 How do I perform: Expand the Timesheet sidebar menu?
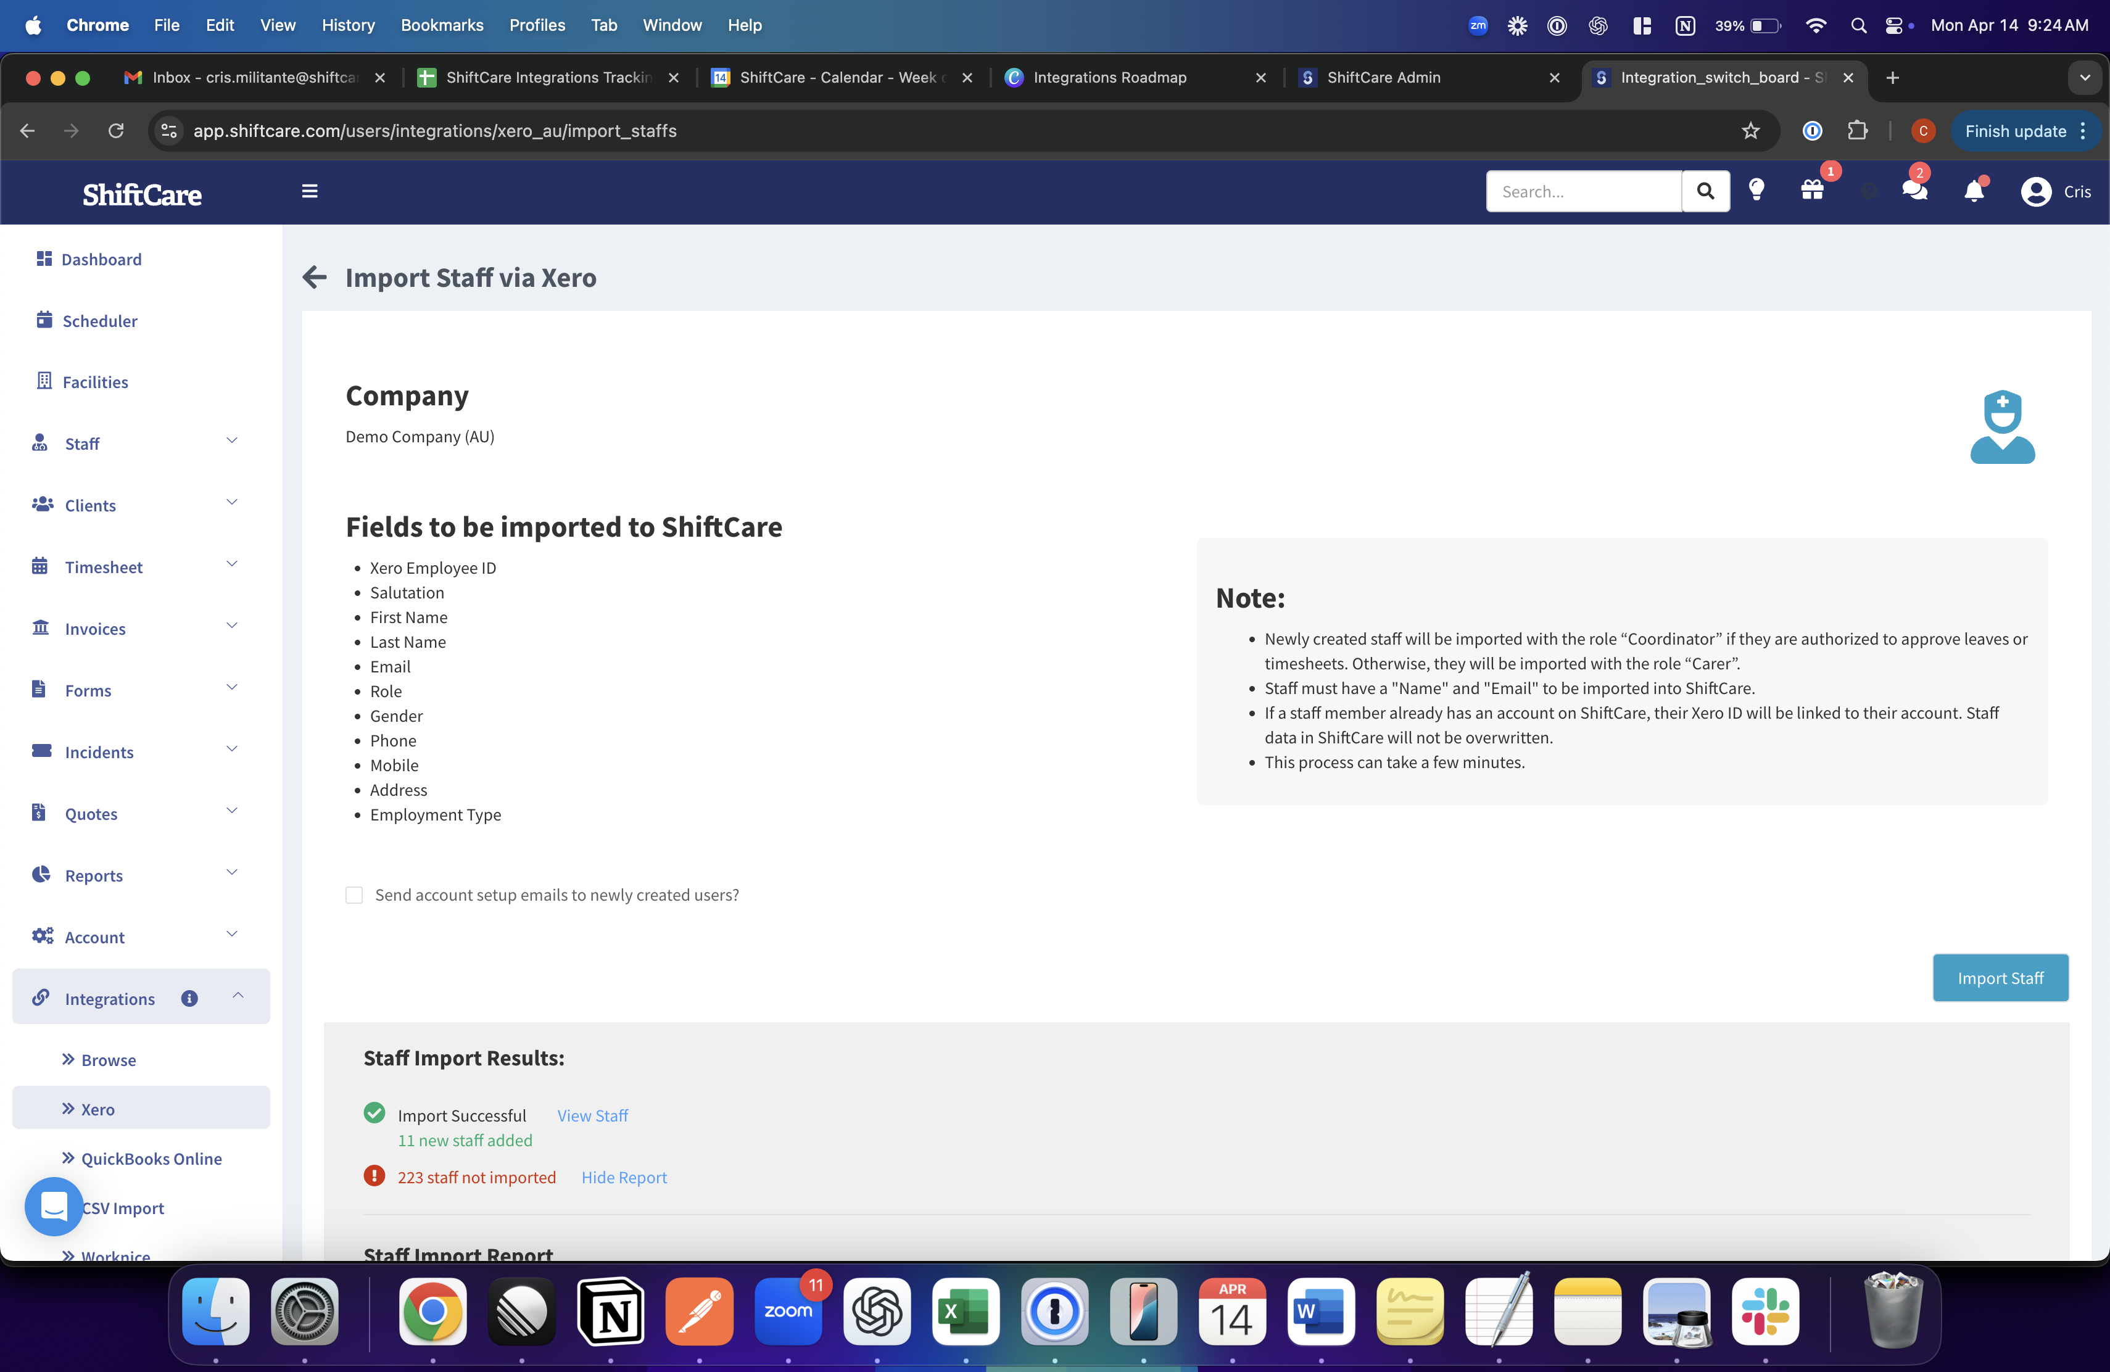pos(231,564)
